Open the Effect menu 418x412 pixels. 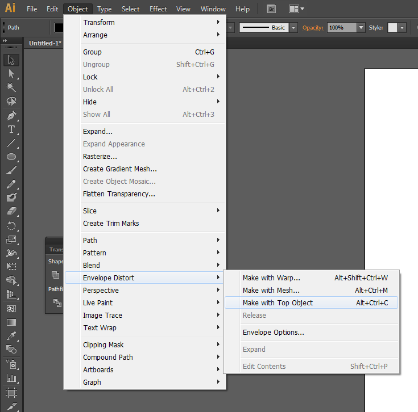(x=158, y=9)
